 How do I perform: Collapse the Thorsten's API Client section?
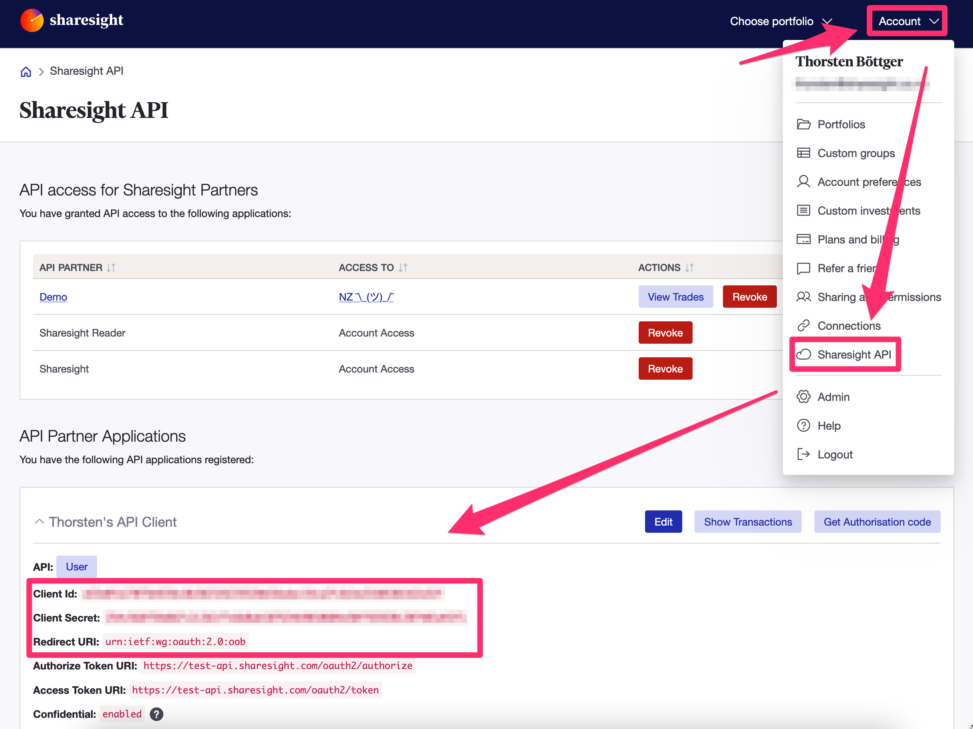39,522
